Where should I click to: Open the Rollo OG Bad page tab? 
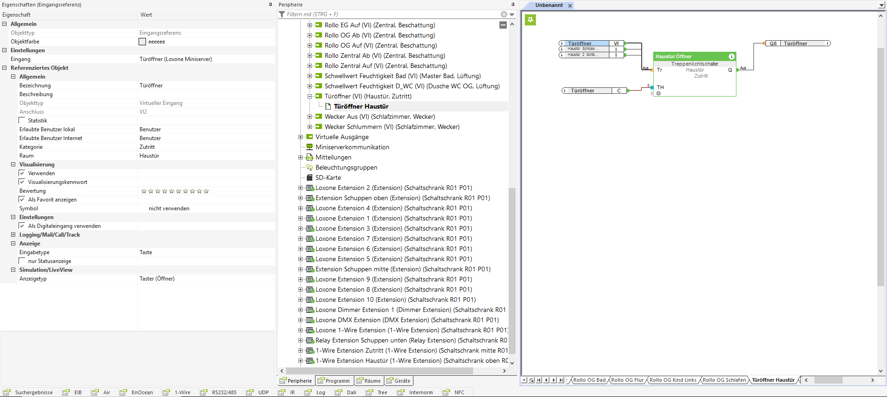589,380
